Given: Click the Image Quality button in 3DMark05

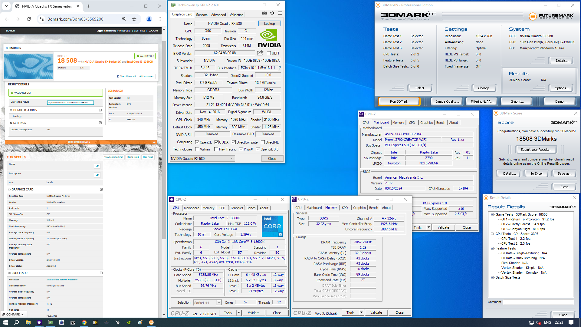Looking at the screenshot, I should (x=447, y=101).
